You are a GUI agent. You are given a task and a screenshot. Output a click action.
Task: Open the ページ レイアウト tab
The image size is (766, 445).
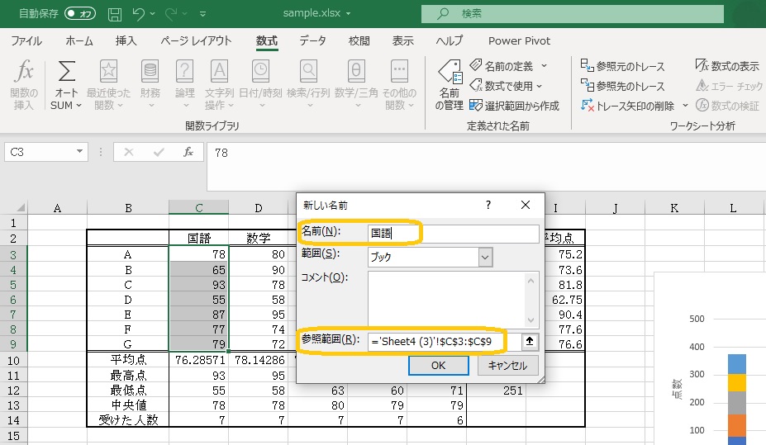(x=196, y=40)
